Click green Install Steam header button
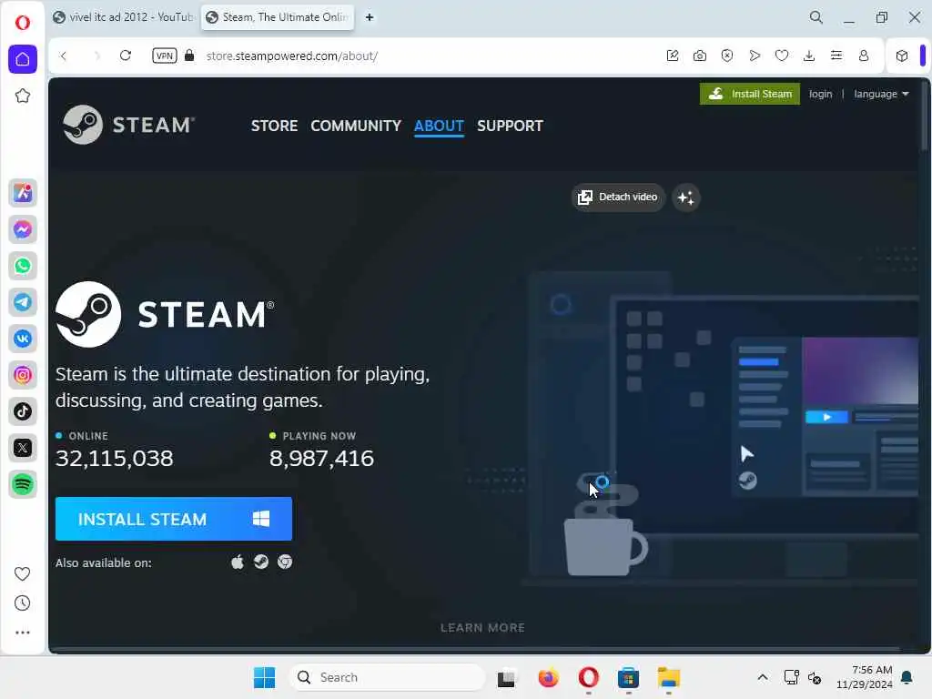932x699 pixels. pos(750,94)
